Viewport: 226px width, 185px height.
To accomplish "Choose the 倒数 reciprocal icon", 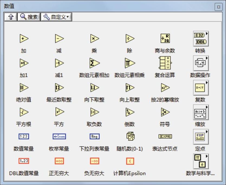I will [130, 112].
